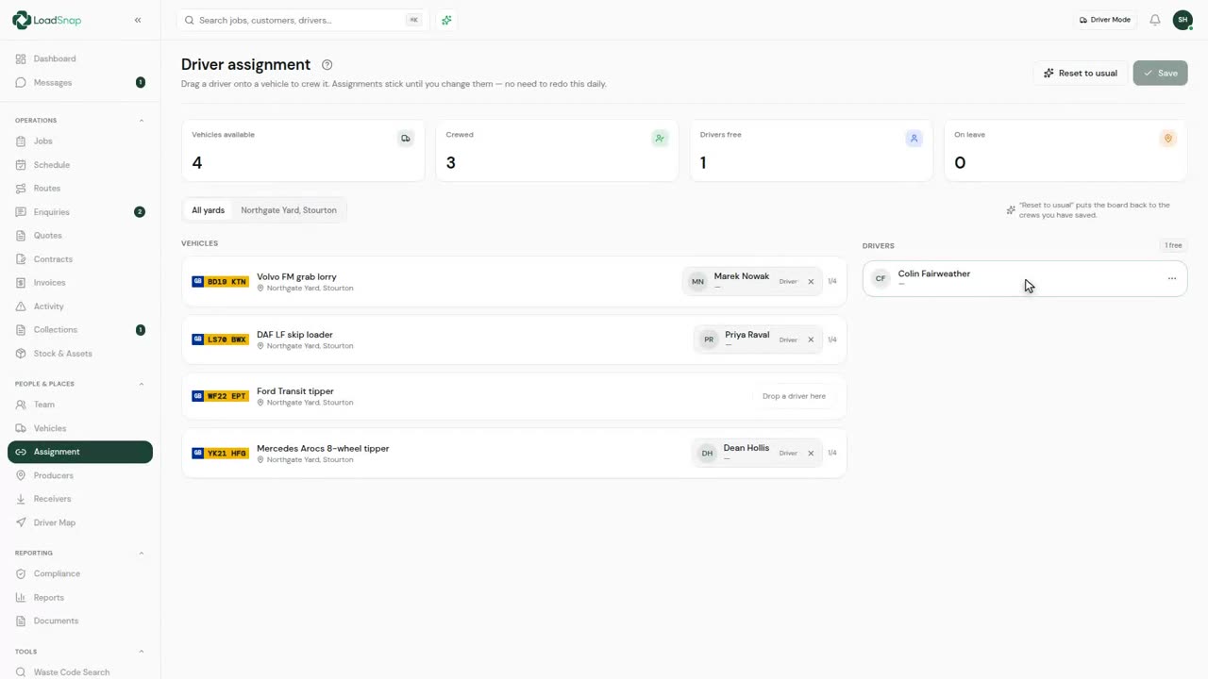Open the SH user avatar menu
The height and width of the screenshot is (679, 1208).
point(1183,20)
